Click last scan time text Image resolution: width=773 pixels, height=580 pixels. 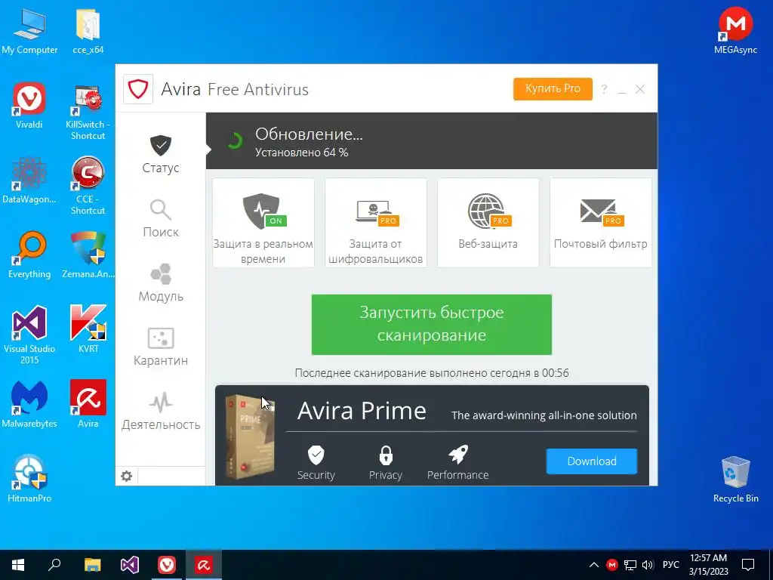click(431, 373)
